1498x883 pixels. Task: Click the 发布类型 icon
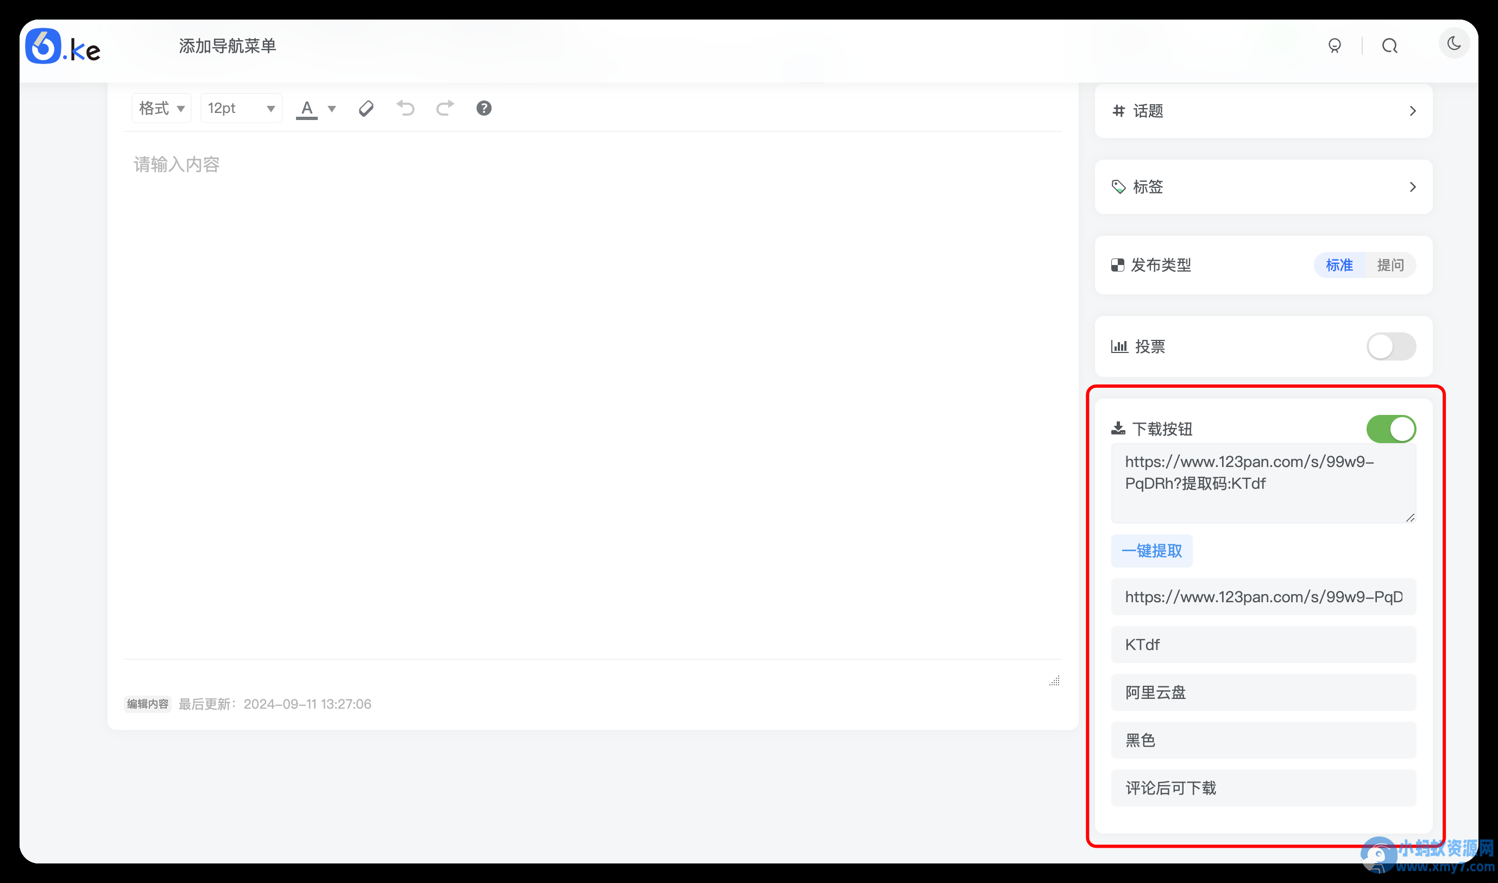(1118, 266)
